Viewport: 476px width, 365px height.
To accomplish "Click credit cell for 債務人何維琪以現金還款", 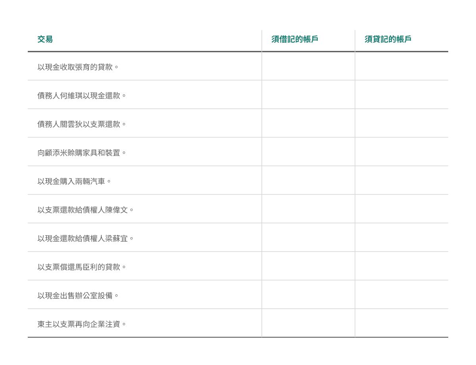I will coord(402,95).
